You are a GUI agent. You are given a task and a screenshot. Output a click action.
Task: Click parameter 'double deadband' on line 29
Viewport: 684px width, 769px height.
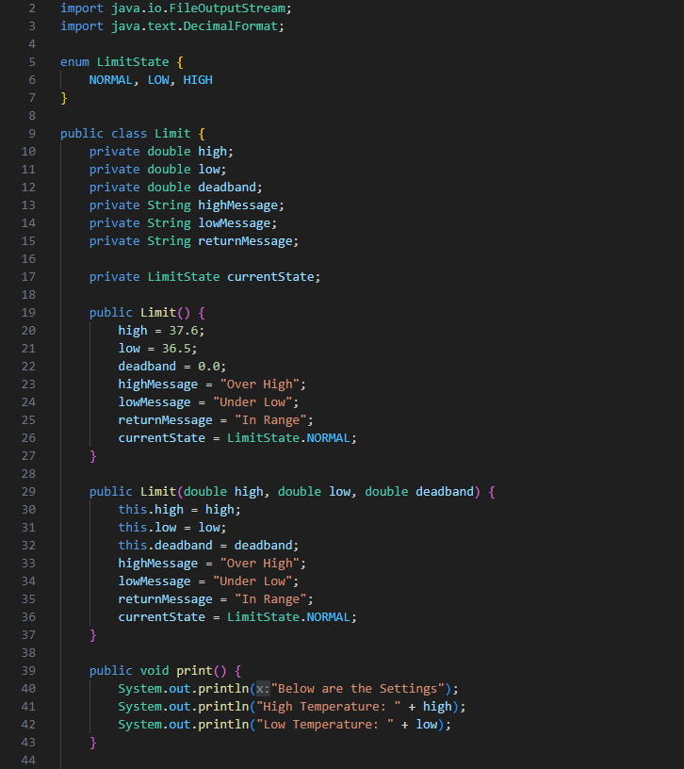coord(419,492)
